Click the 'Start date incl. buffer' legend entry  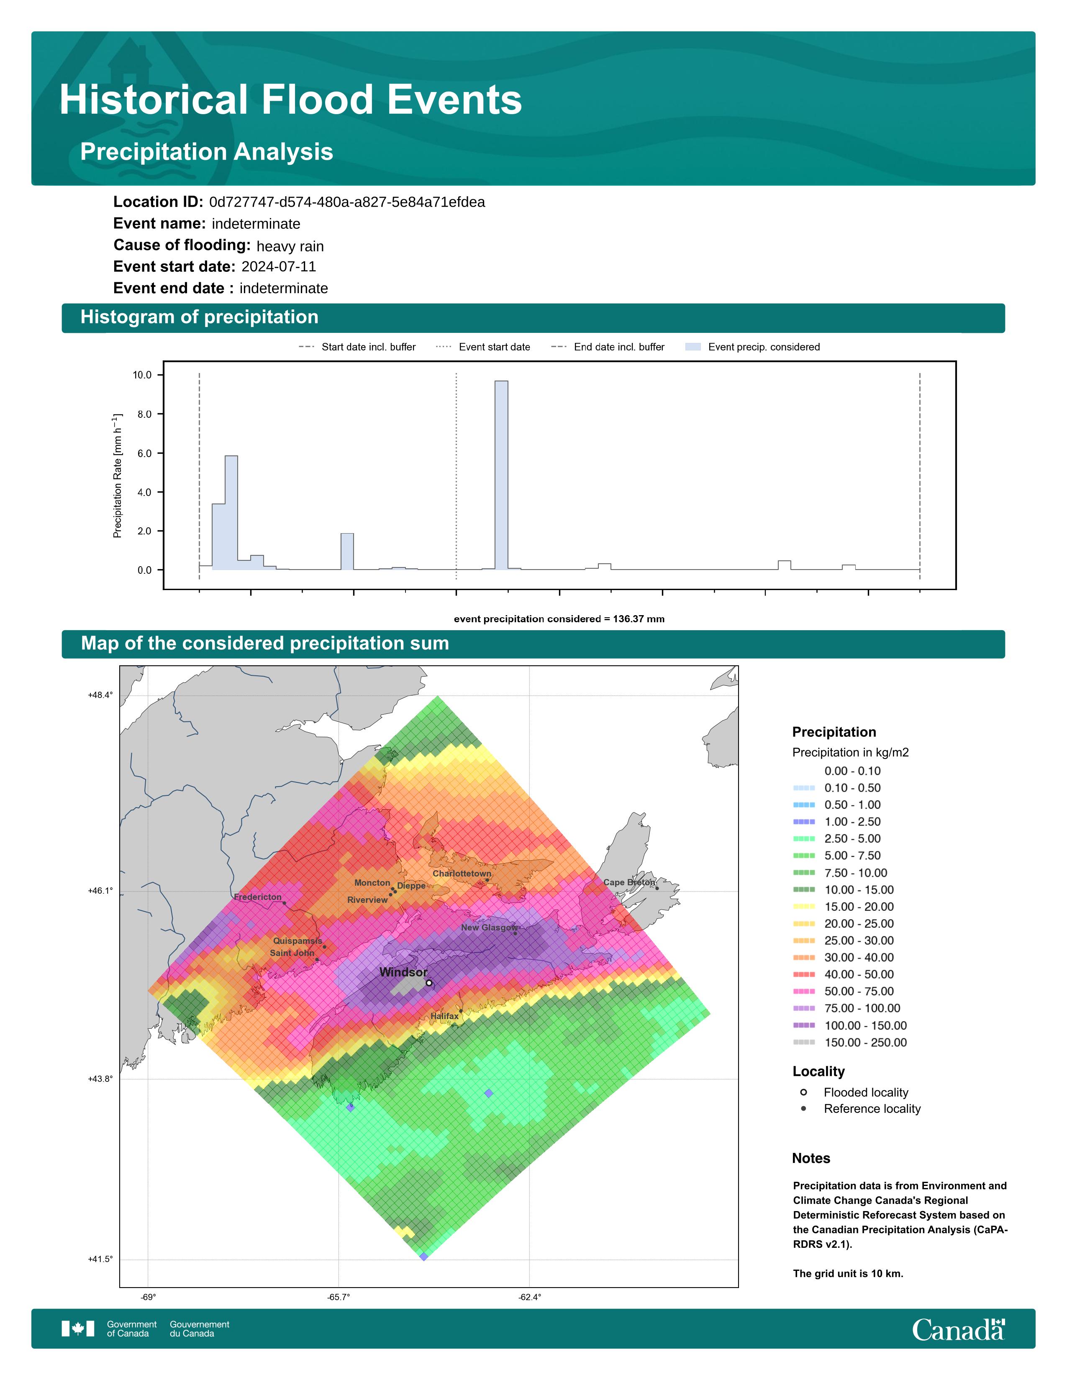[357, 347]
